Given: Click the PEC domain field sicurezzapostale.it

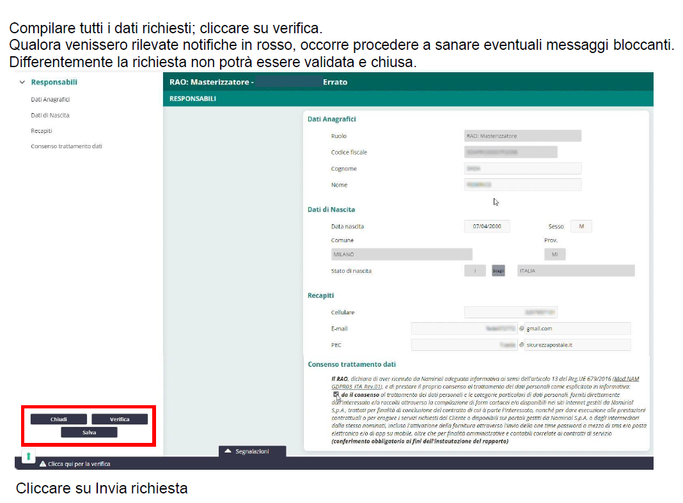Looking at the screenshot, I should click(x=577, y=345).
